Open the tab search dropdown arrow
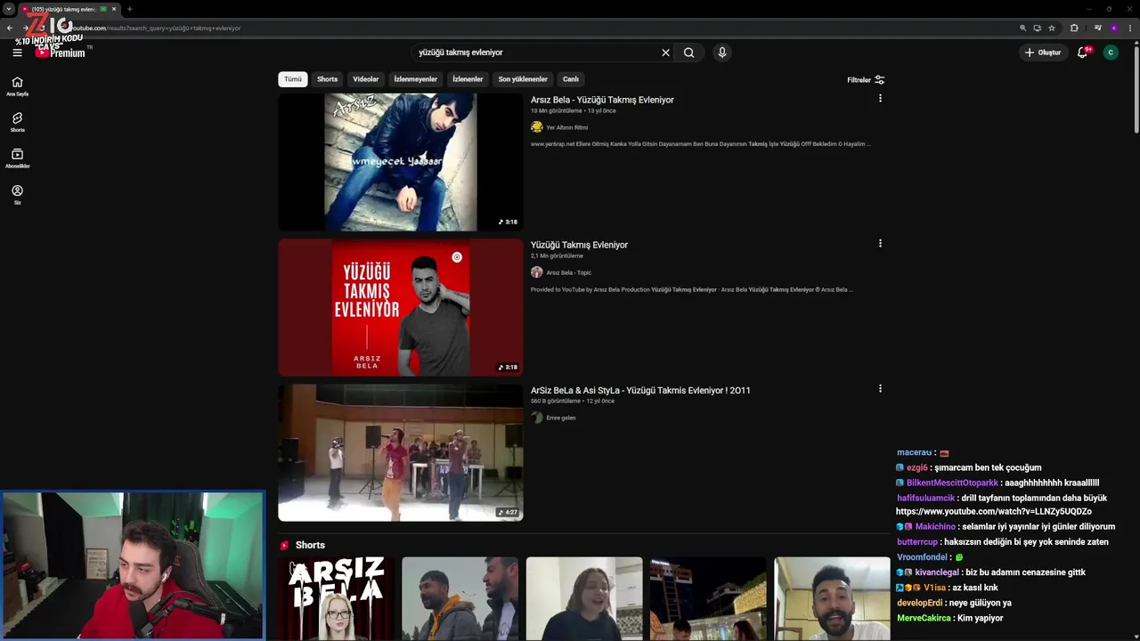This screenshot has height=641, width=1140. pyautogui.click(x=9, y=9)
